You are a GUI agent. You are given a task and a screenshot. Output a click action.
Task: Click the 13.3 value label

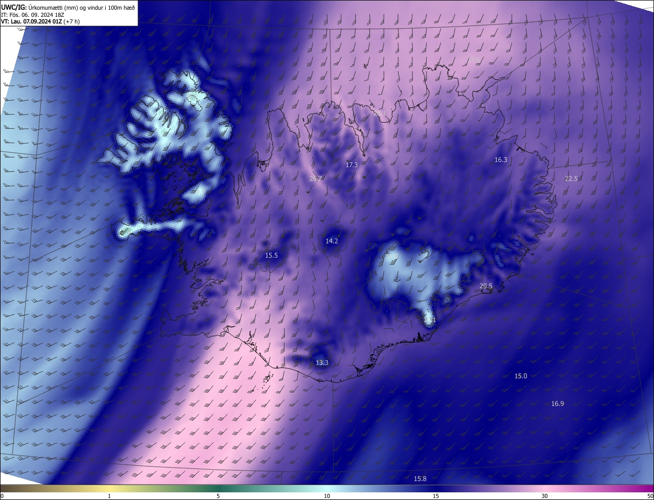coord(322,363)
